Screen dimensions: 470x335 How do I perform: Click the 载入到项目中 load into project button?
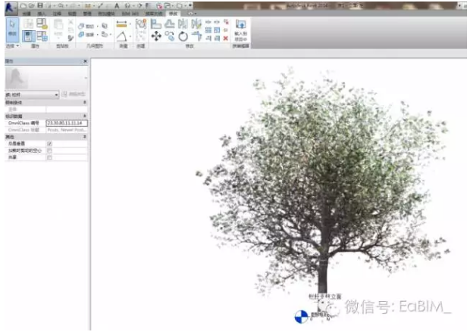pos(241,30)
